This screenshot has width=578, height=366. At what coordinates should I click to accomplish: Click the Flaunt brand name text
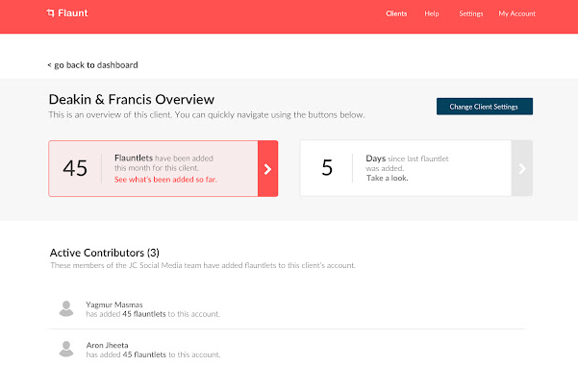coord(73,13)
